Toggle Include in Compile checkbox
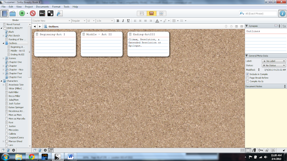 248,74
